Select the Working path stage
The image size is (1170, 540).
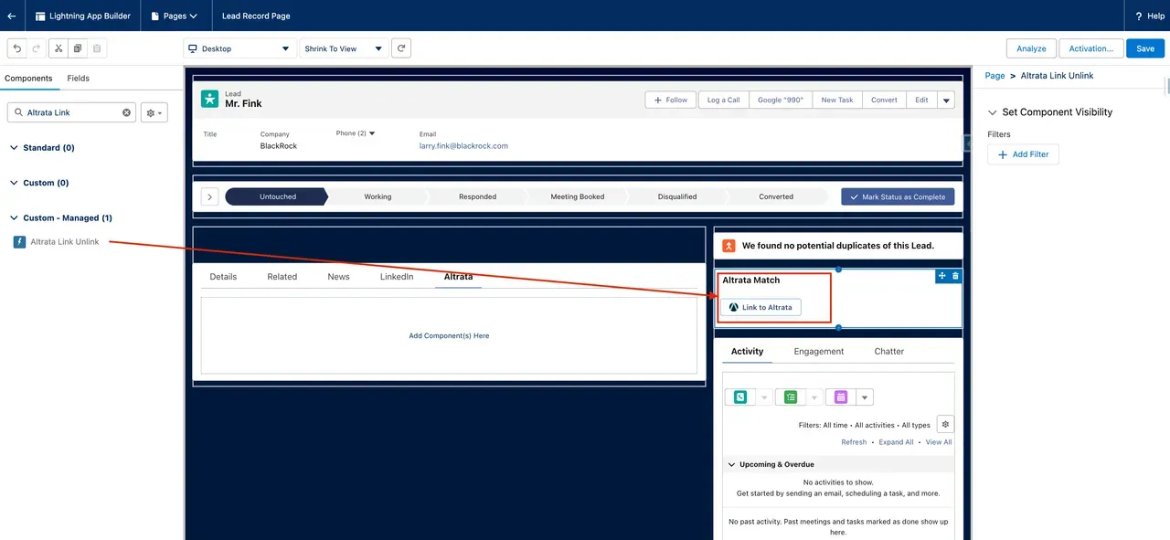378,196
